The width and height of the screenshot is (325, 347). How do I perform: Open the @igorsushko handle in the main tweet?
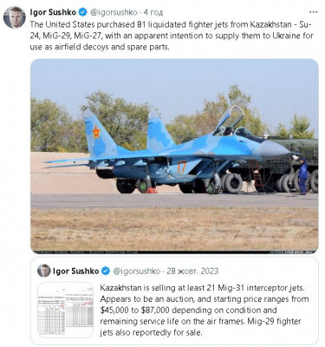pyautogui.click(x=114, y=12)
